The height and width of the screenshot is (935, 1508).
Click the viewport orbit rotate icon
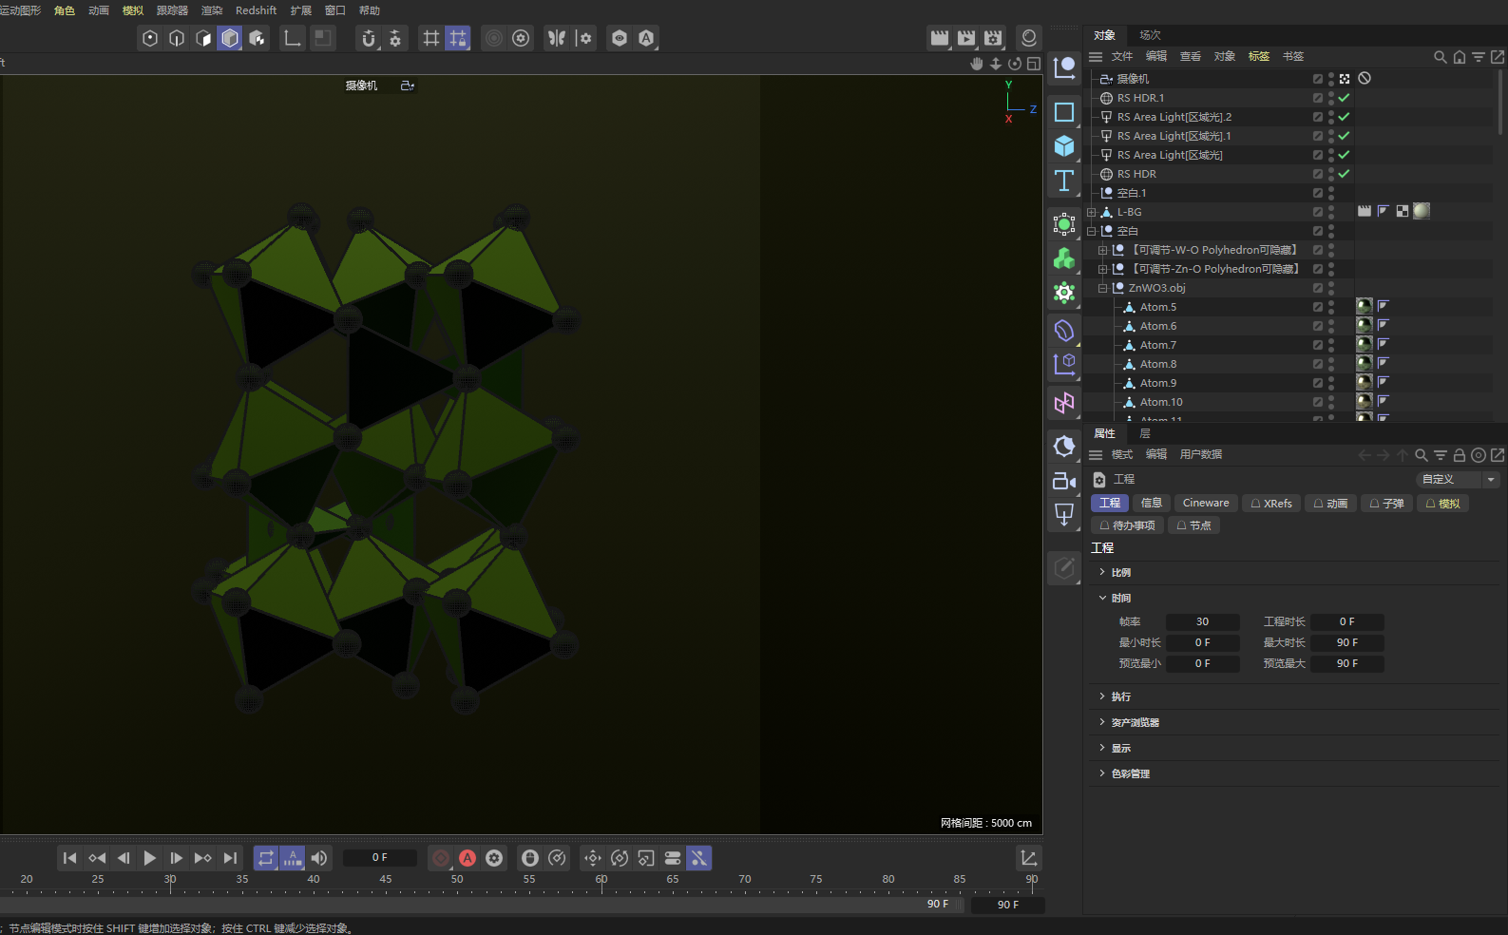(1015, 64)
